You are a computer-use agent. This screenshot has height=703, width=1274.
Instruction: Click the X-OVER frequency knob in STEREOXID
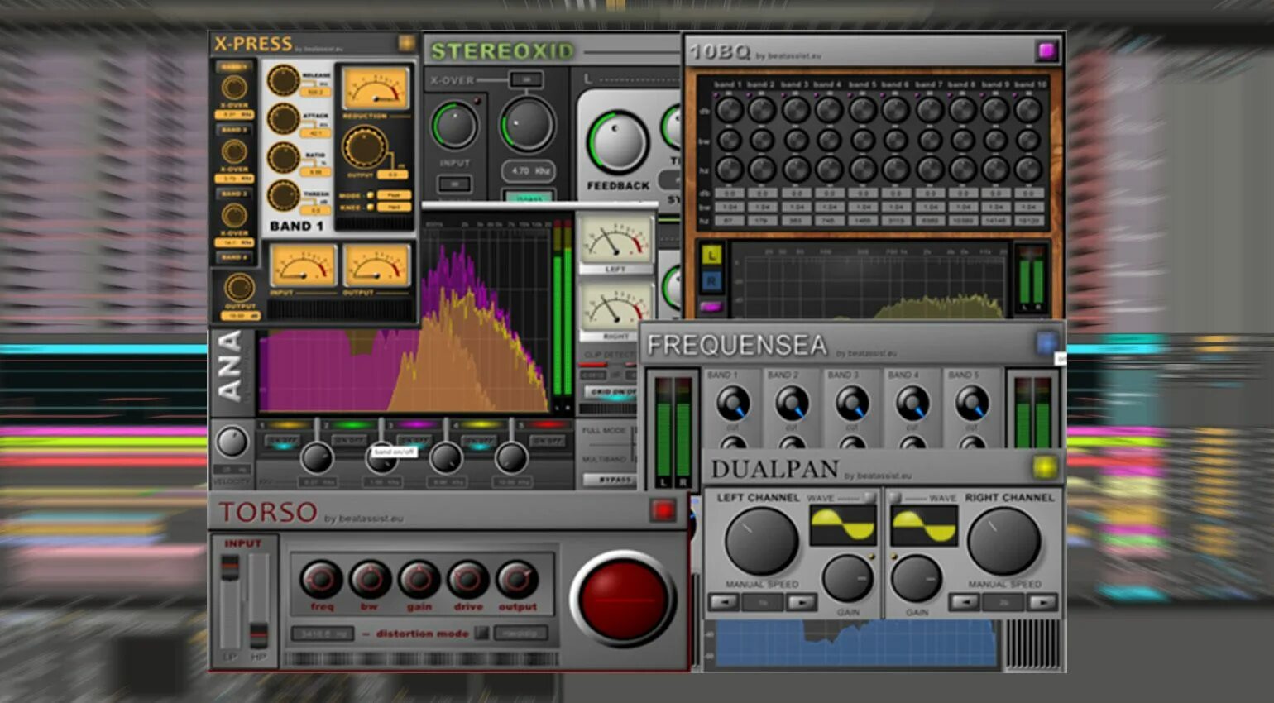pyautogui.click(x=527, y=124)
